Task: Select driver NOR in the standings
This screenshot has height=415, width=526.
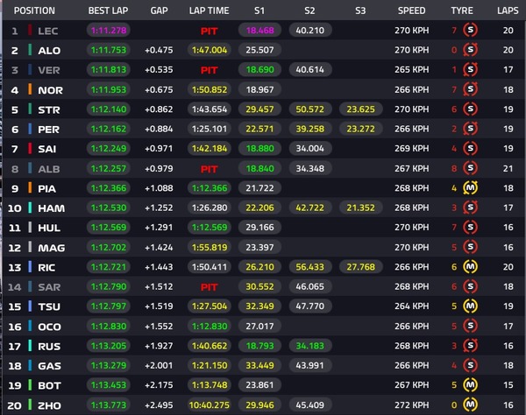Action: 50,89
